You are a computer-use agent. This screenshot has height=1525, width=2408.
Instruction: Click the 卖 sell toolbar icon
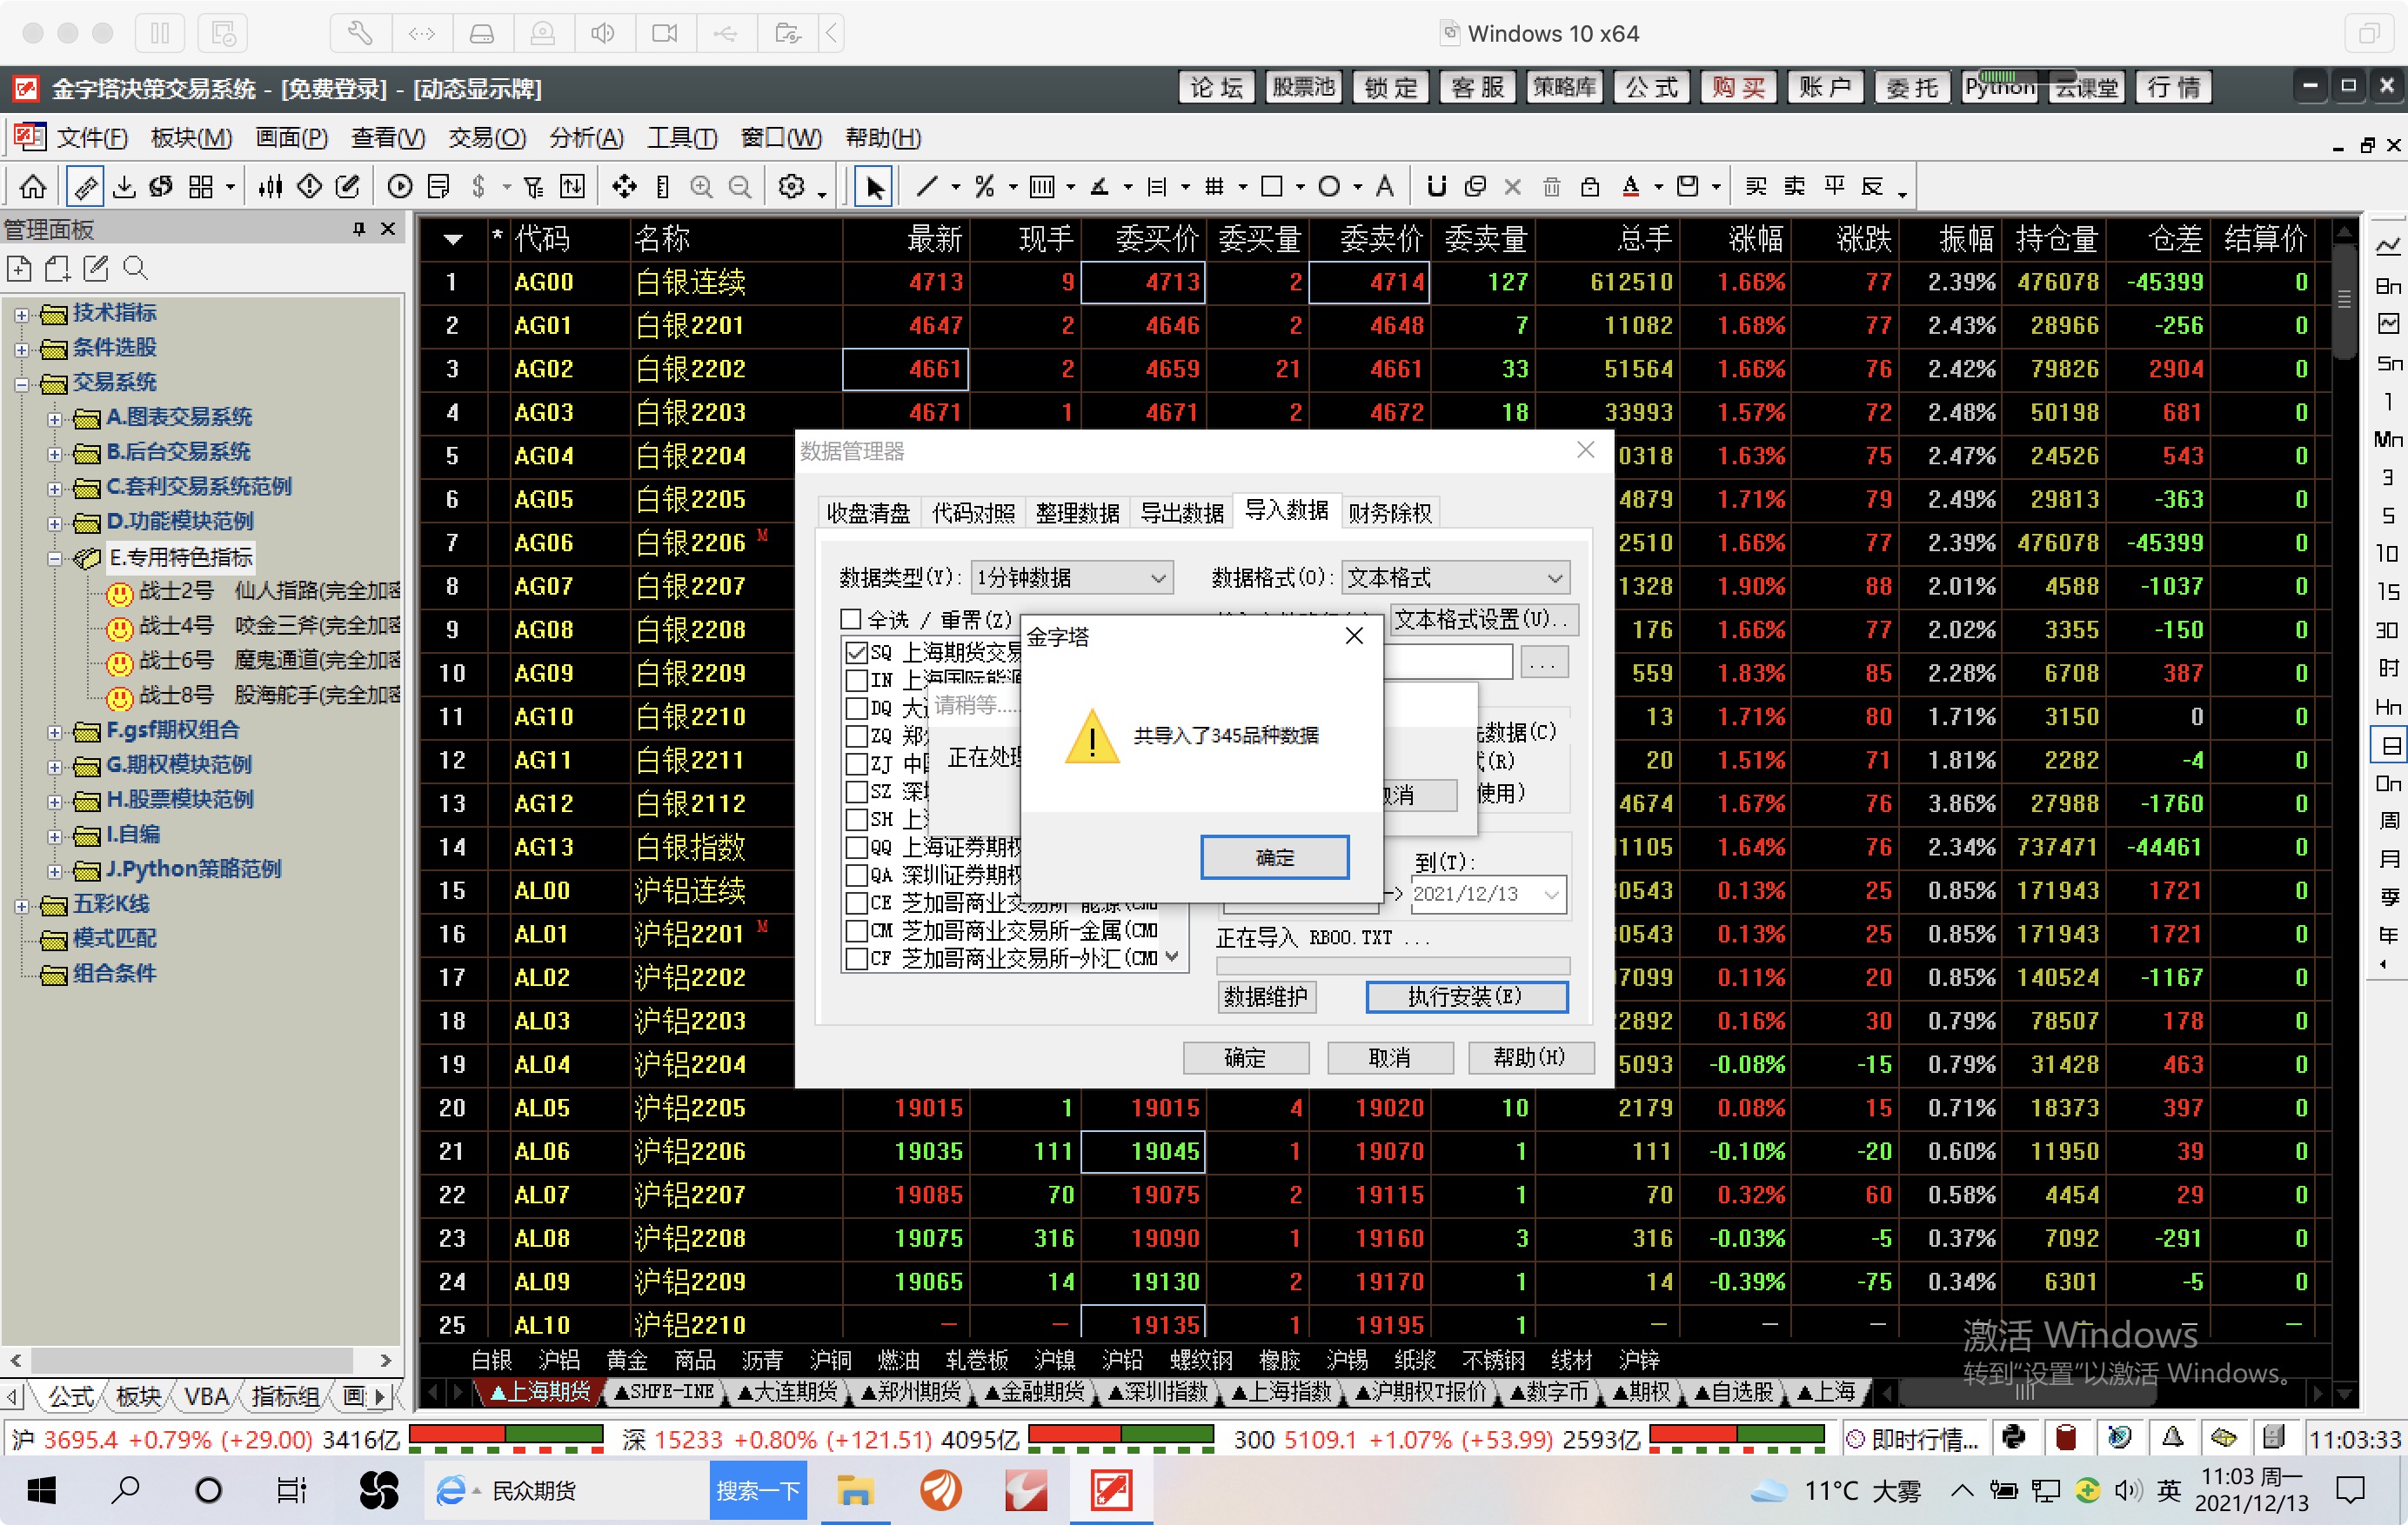click(1795, 187)
